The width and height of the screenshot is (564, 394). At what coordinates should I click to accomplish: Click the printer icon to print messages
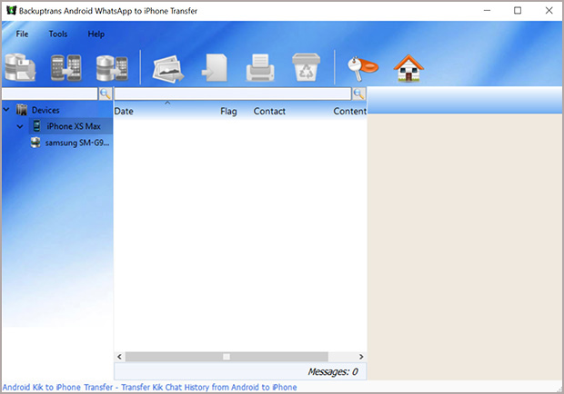262,67
